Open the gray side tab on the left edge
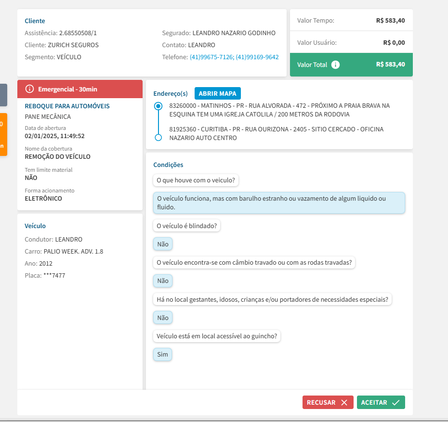448x422 pixels. (x=3, y=95)
